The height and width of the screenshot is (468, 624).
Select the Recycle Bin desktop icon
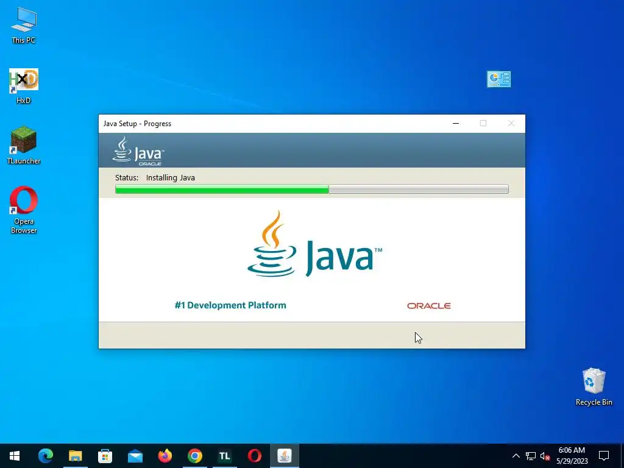click(x=594, y=386)
